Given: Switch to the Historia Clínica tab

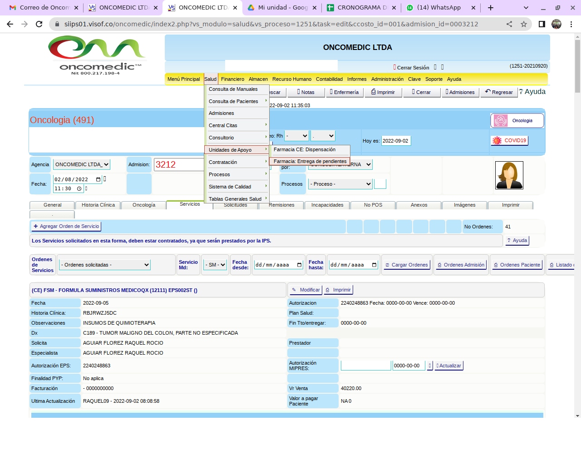Looking at the screenshot, I should coord(98,205).
